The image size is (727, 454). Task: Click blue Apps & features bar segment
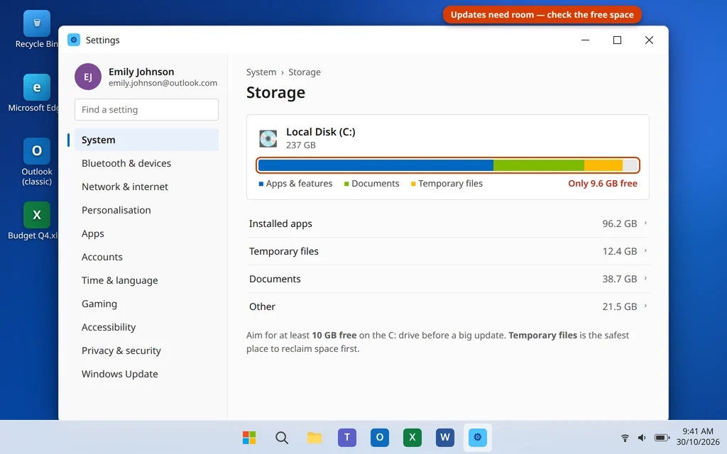coord(376,165)
